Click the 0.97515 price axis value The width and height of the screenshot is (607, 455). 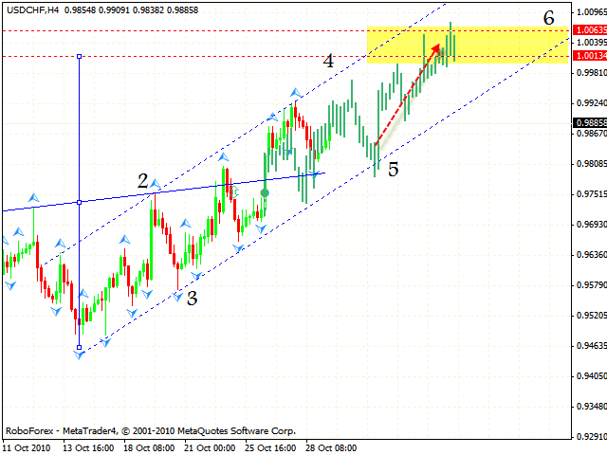[x=591, y=193]
